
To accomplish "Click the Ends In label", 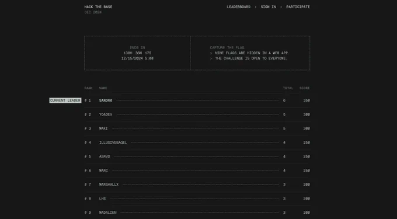I will [137, 48].
